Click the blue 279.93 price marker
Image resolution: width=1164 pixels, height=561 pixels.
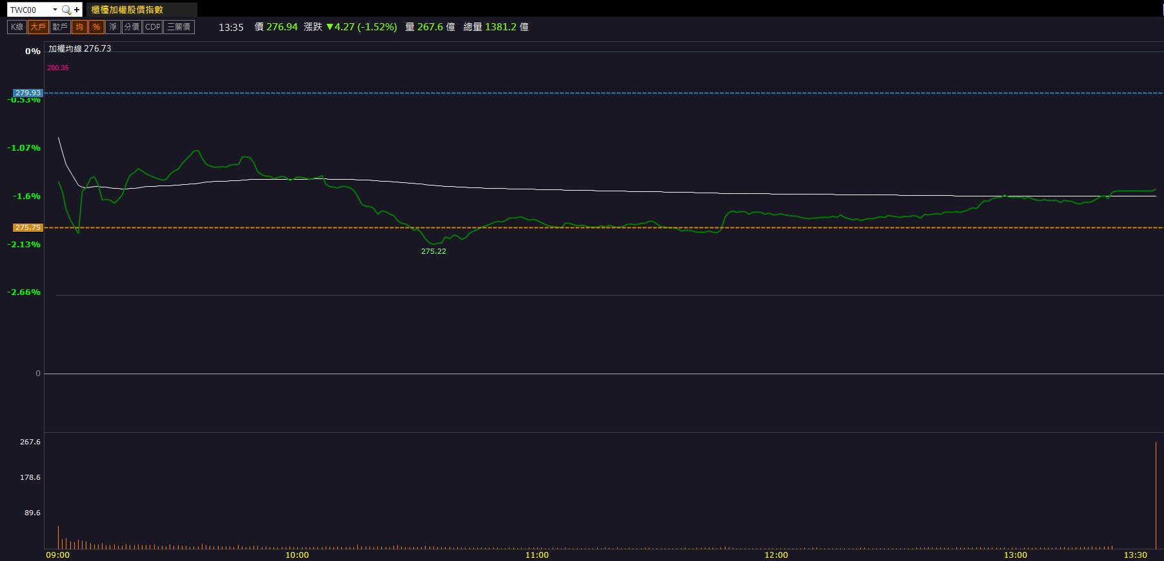pos(28,93)
